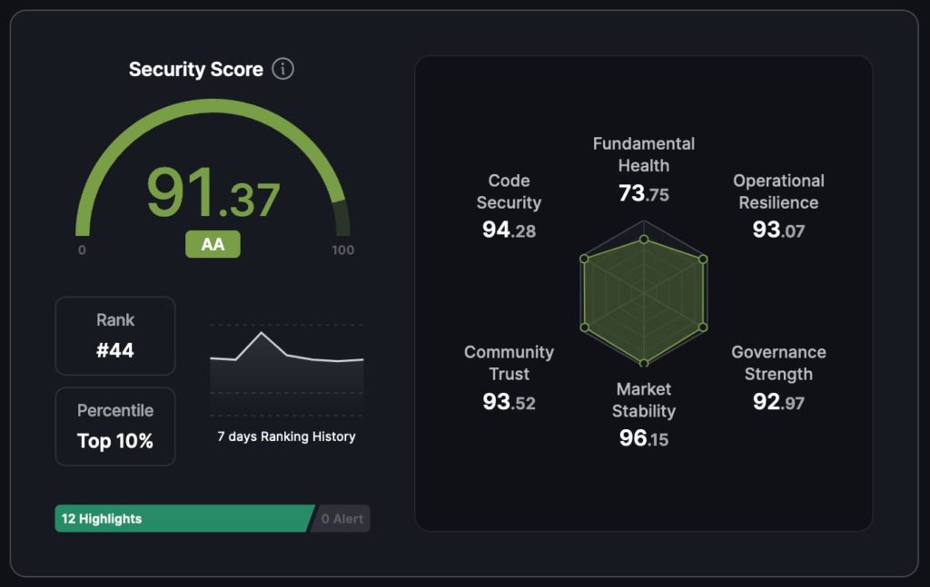Click the gauge minimum label 0
This screenshot has height=587, width=930.
[82, 250]
